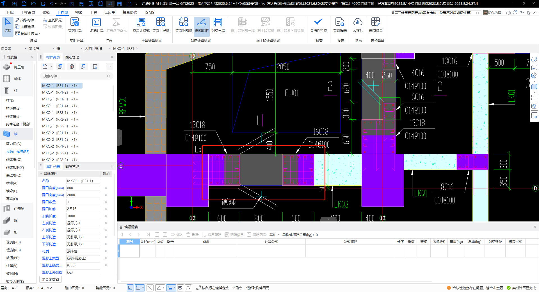Switch to 图纸管理 tab

click(72, 57)
